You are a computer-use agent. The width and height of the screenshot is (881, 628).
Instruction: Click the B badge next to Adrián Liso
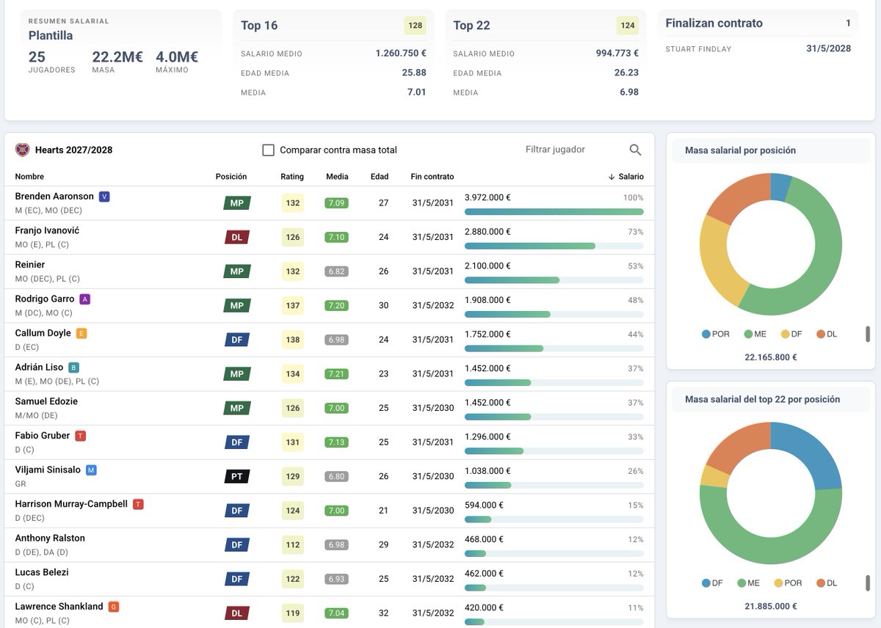(x=73, y=368)
